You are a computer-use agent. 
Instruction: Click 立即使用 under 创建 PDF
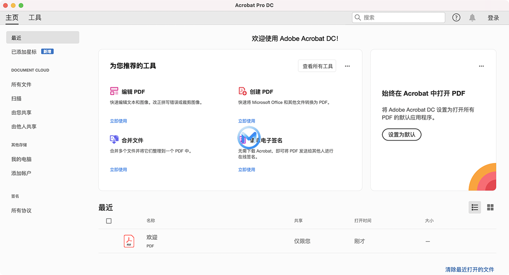pyautogui.click(x=246, y=121)
